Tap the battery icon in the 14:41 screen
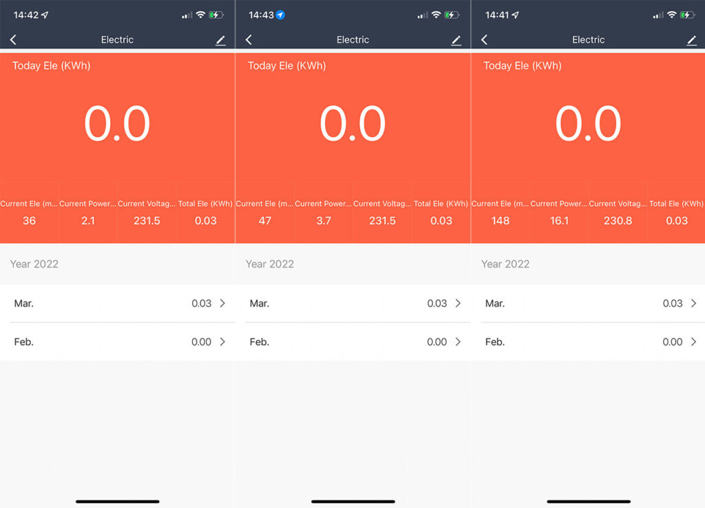Image resolution: width=705 pixels, height=508 pixels. point(687,14)
